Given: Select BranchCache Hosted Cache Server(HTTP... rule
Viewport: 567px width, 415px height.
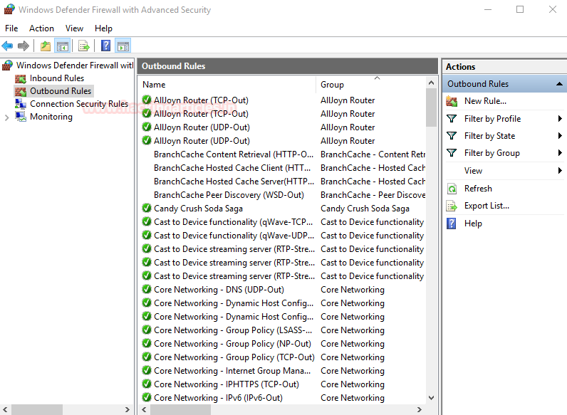Looking at the screenshot, I should click(x=234, y=182).
